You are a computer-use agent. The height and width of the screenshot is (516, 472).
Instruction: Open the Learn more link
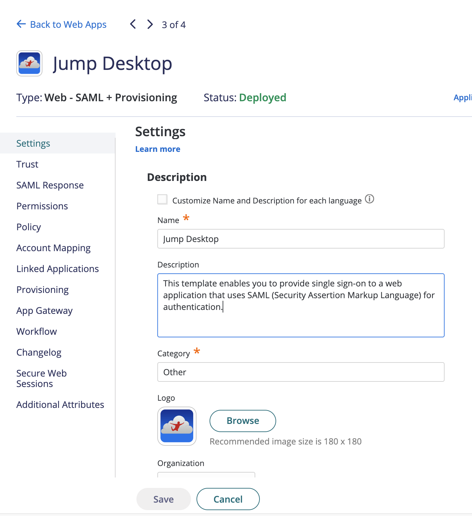click(158, 149)
